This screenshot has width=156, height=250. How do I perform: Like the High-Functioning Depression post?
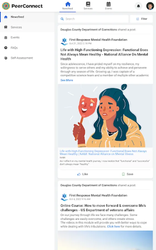[x=83, y=174]
